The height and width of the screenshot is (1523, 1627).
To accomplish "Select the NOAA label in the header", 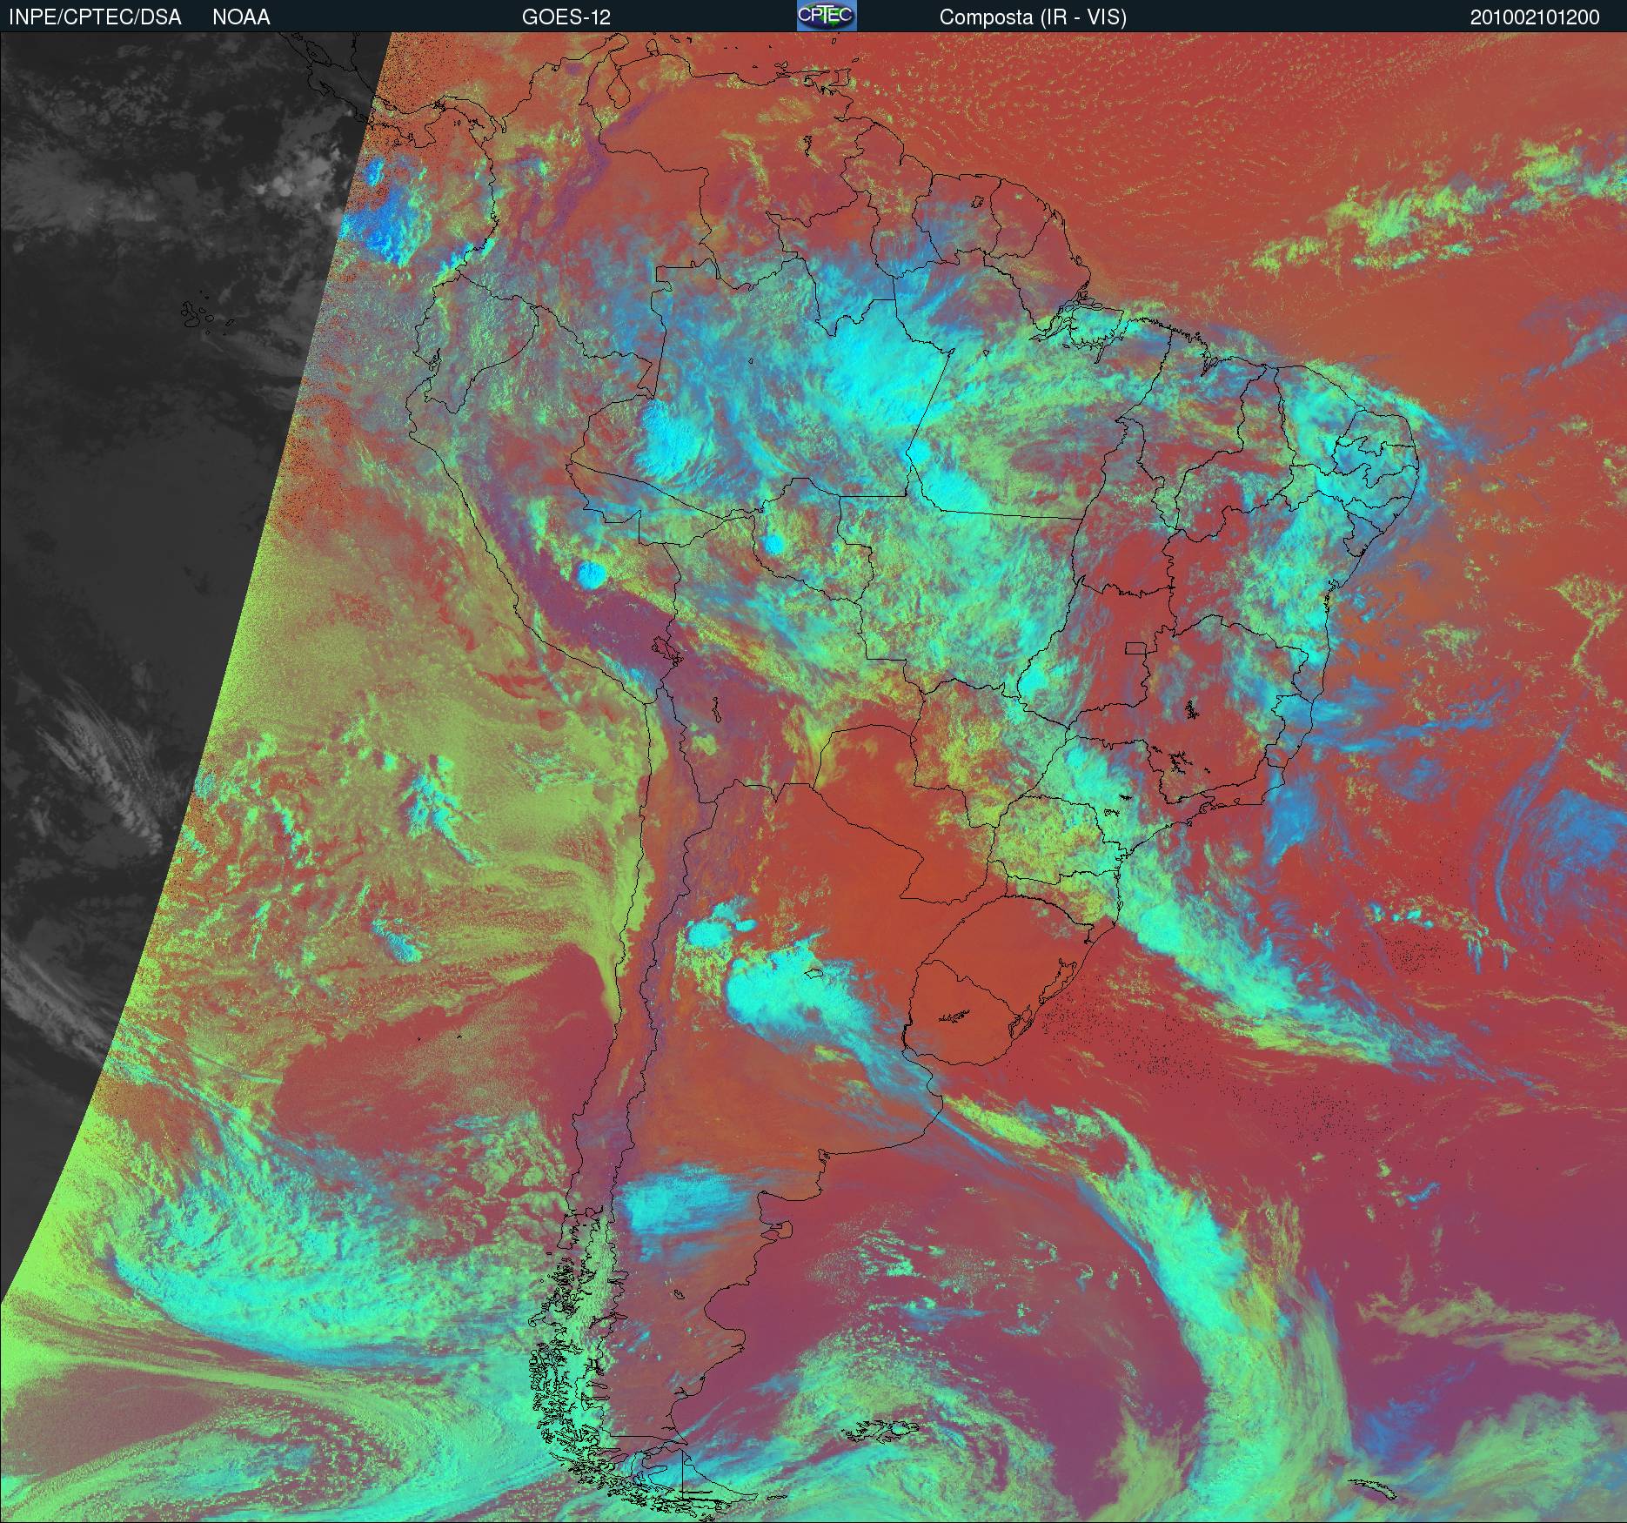I will (x=241, y=17).
